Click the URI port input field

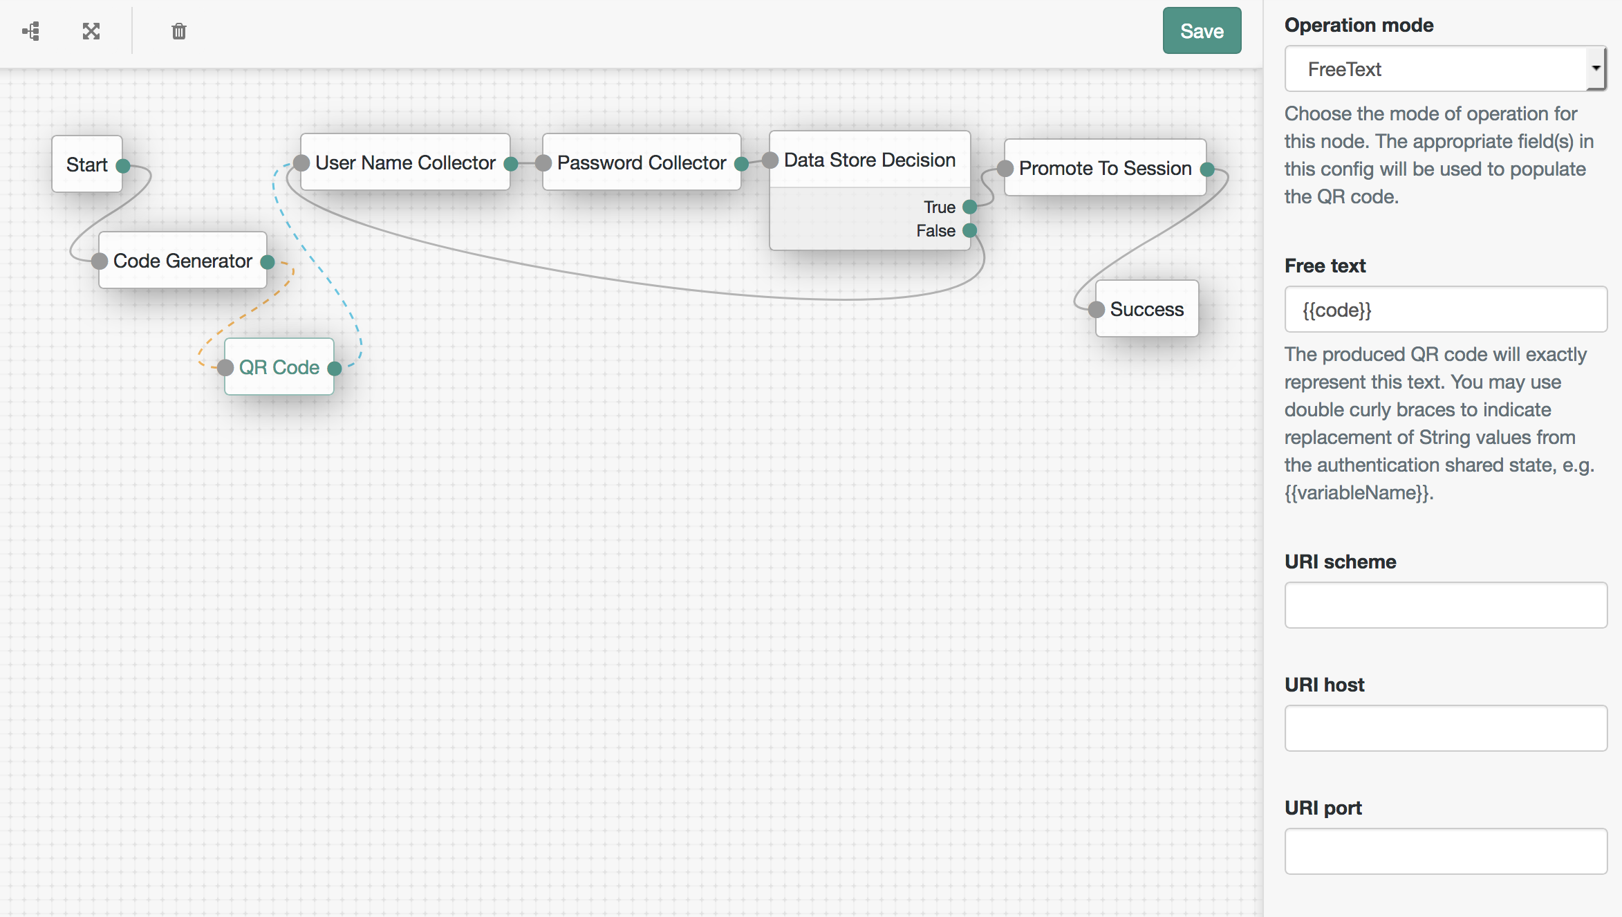[x=1445, y=851]
